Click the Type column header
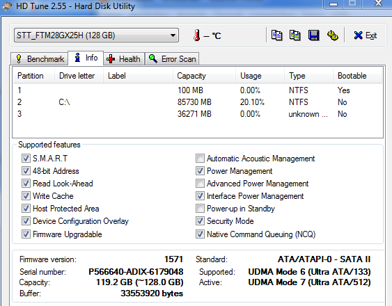Image resolution: width=392 pixels, height=306 pixels. (x=308, y=76)
